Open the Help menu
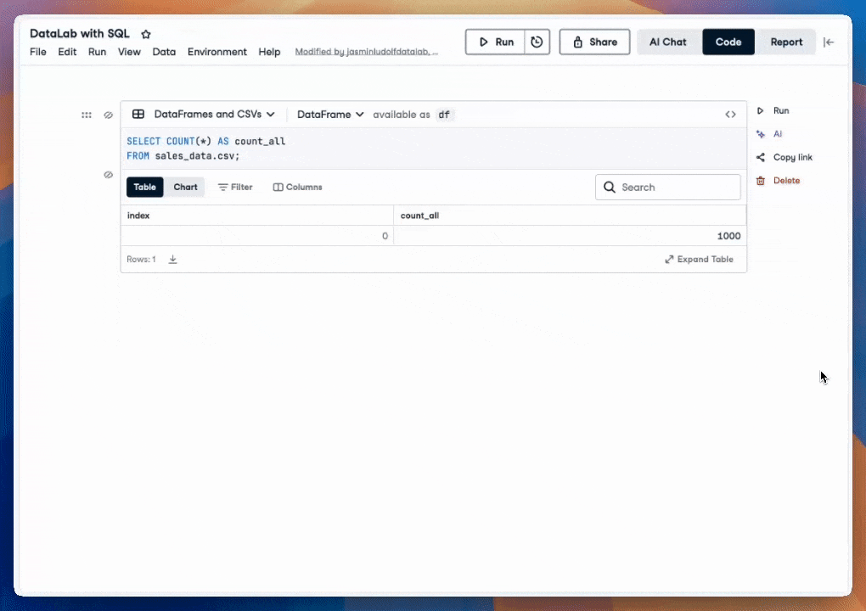866x611 pixels. coord(269,51)
